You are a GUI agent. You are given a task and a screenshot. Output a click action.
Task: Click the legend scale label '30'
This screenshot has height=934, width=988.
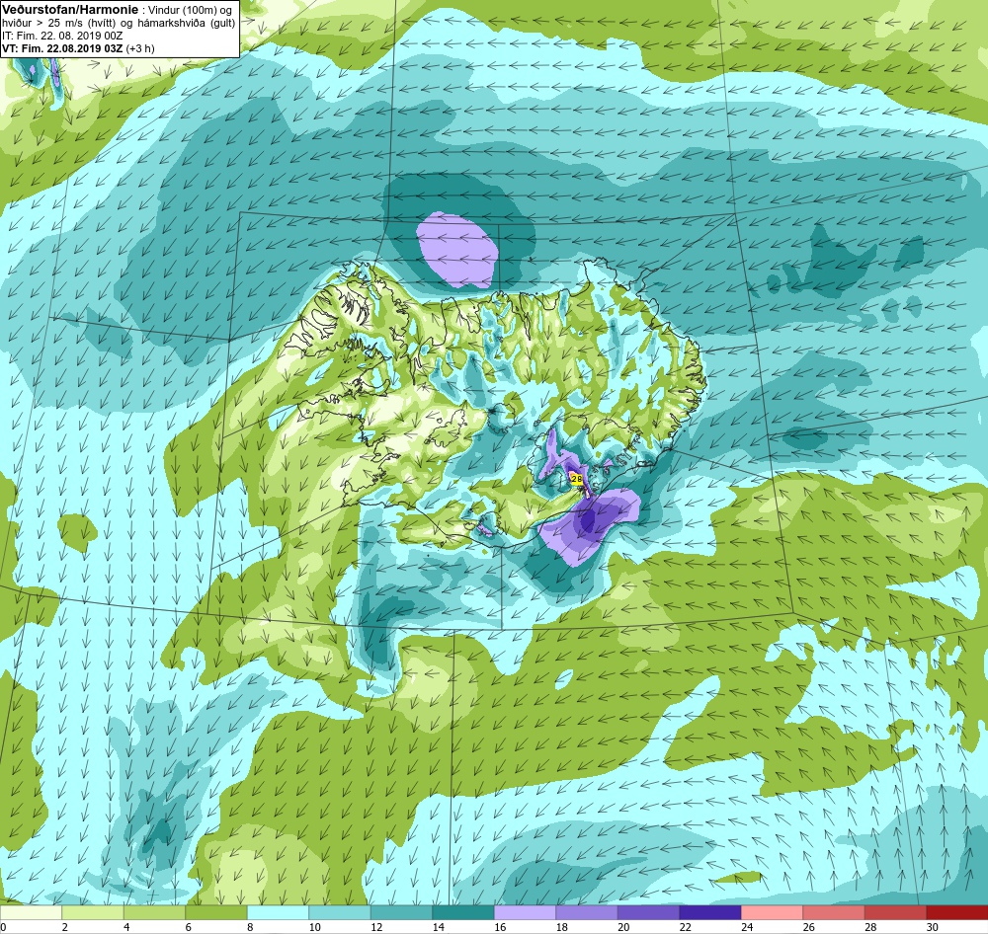pyautogui.click(x=933, y=926)
